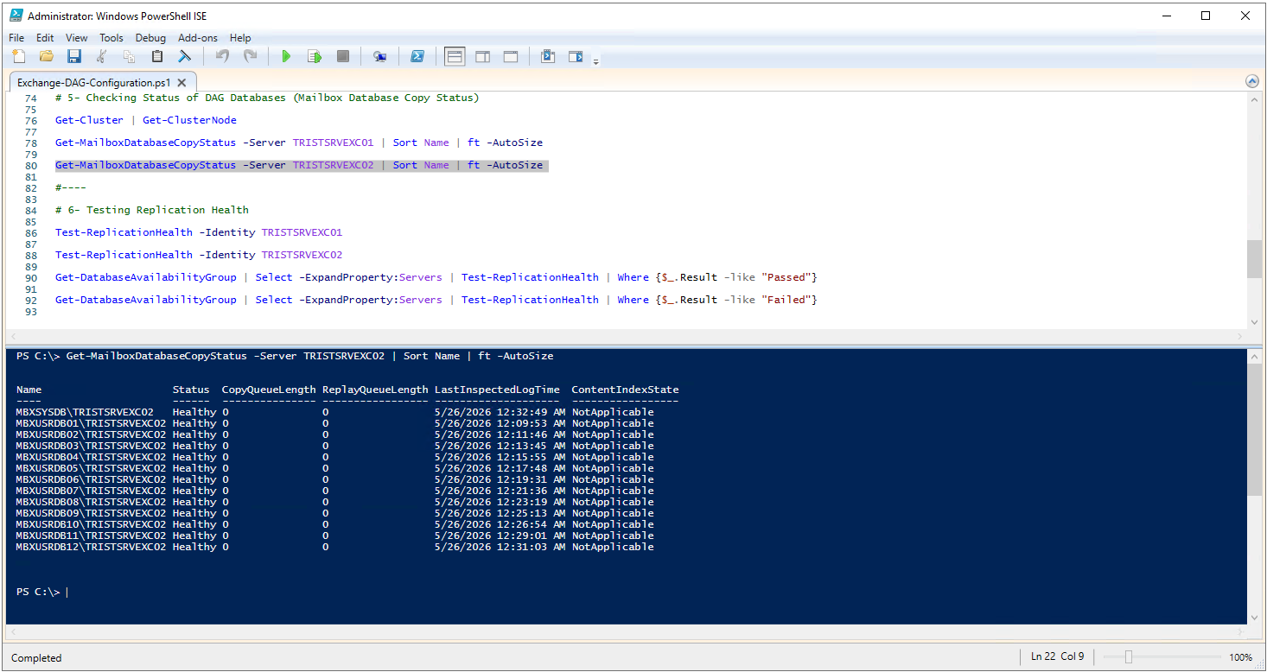
Task: Open the View menu
Action: click(77, 38)
